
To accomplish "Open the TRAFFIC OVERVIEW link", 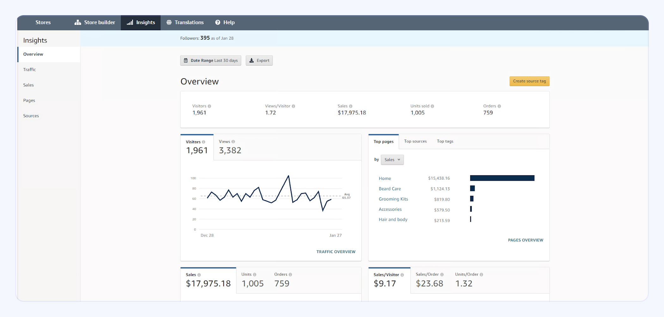I will click(x=336, y=252).
